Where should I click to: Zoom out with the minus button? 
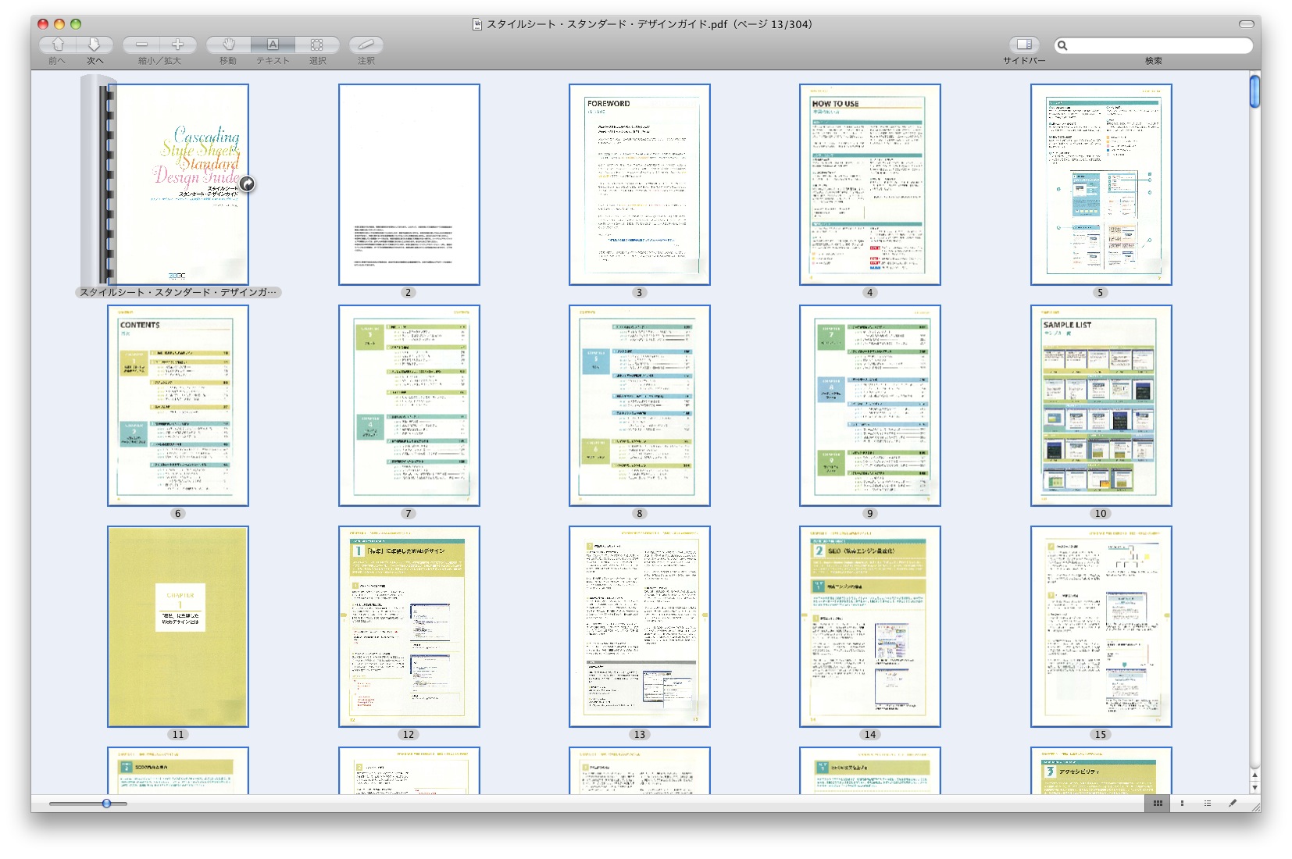point(141,45)
